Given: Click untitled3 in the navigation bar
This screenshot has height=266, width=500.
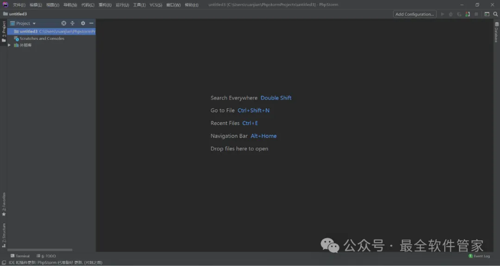Looking at the screenshot, I should tap(15, 14).
